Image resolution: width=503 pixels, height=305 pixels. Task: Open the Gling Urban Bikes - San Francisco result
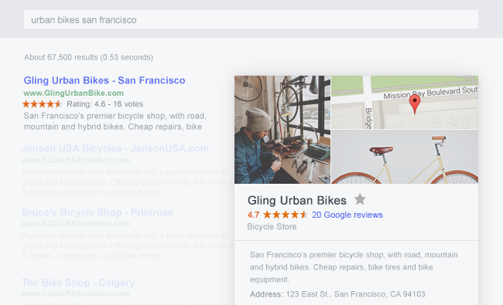point(104,80)
